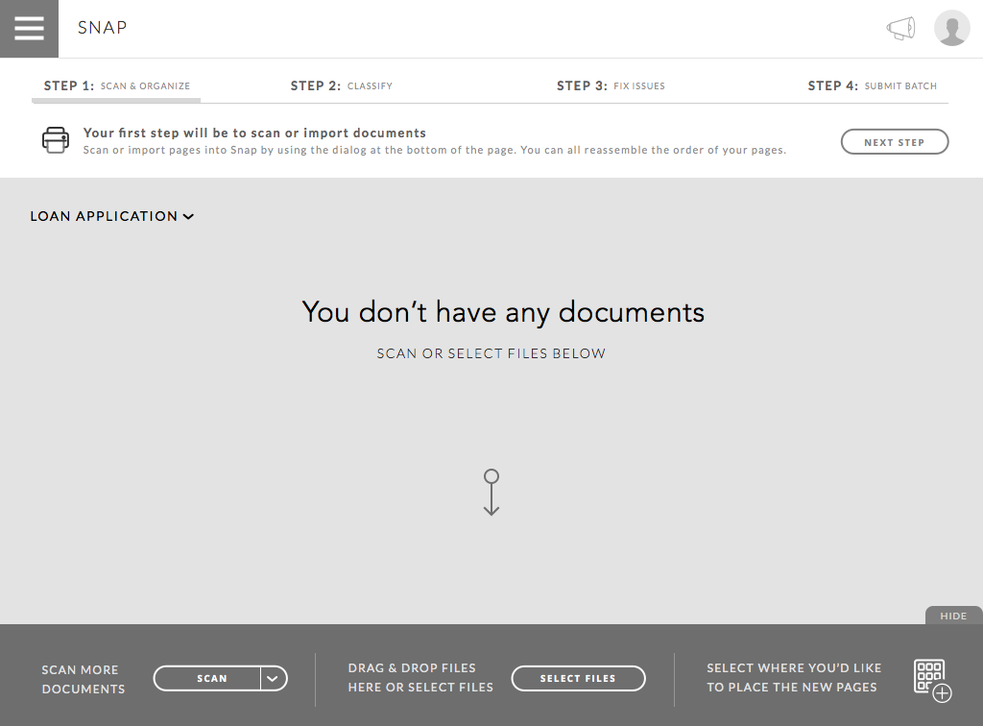
Task: Click the page placement grid icon
Action: tap(933, 680)
